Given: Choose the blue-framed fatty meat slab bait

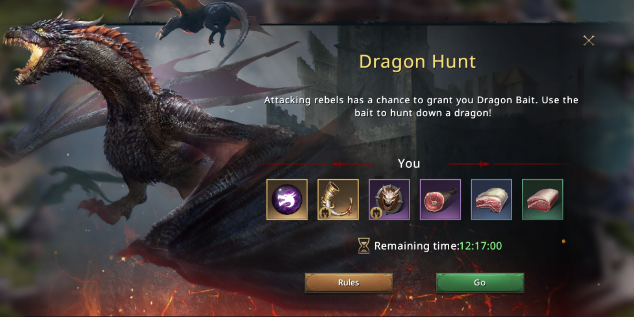Looking at the screenshot, I should pyautogui.click(x=491, y=199).
